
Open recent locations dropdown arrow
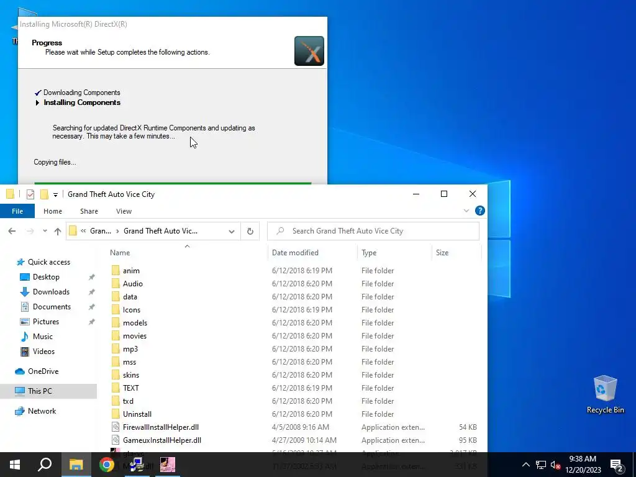[45, 231]
